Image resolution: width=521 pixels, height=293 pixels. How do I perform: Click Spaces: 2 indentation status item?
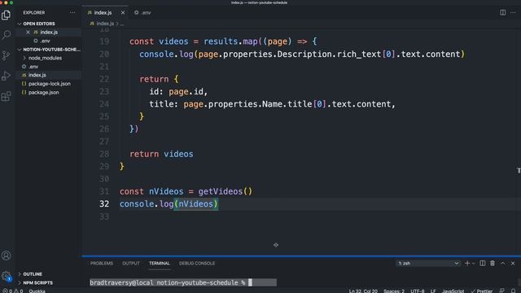394,291
